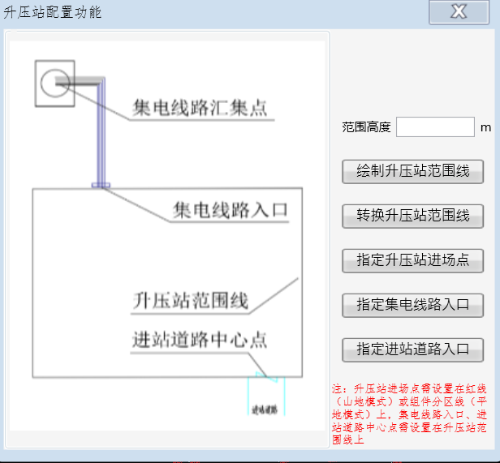Close the 升压站配置功能 dialog
Screen dimensions: 500x463
point(459,11)
